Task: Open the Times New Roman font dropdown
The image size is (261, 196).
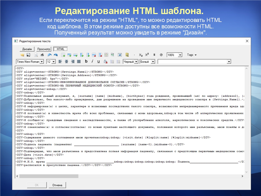Action: click(42, 62)
